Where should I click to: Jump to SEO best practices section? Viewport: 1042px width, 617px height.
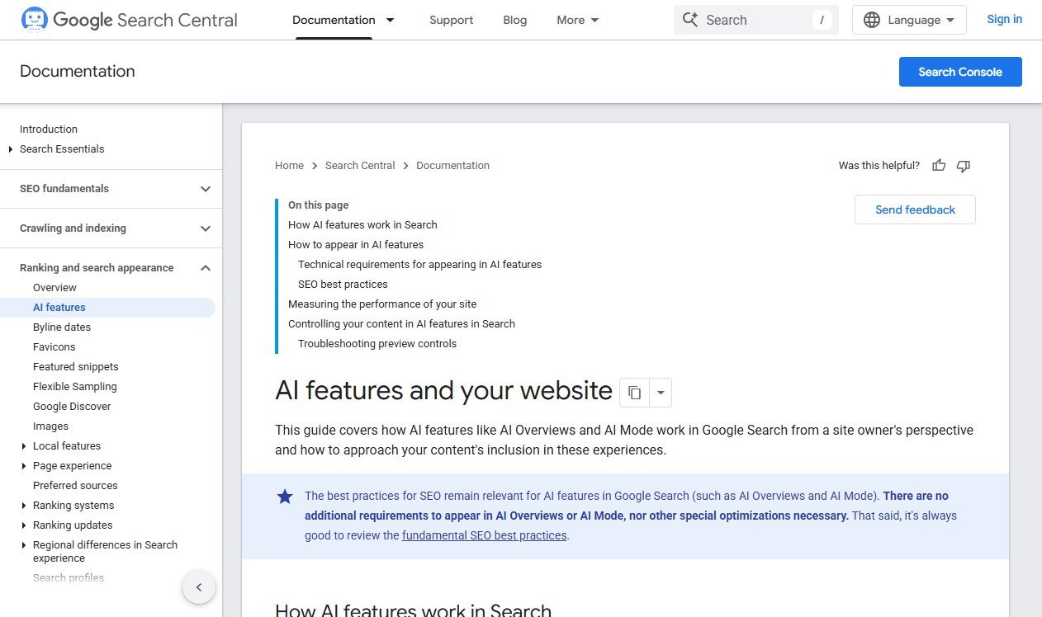click(343, 285)
